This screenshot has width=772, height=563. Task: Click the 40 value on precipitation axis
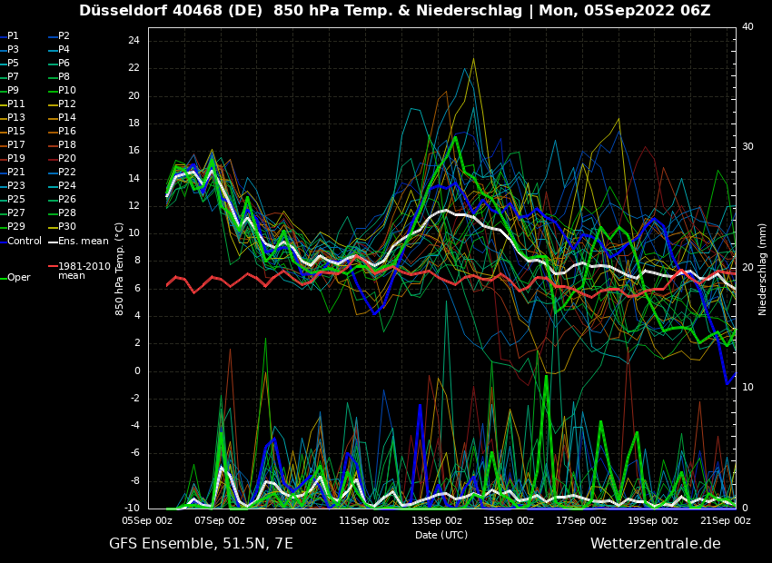tap(747, 27)
